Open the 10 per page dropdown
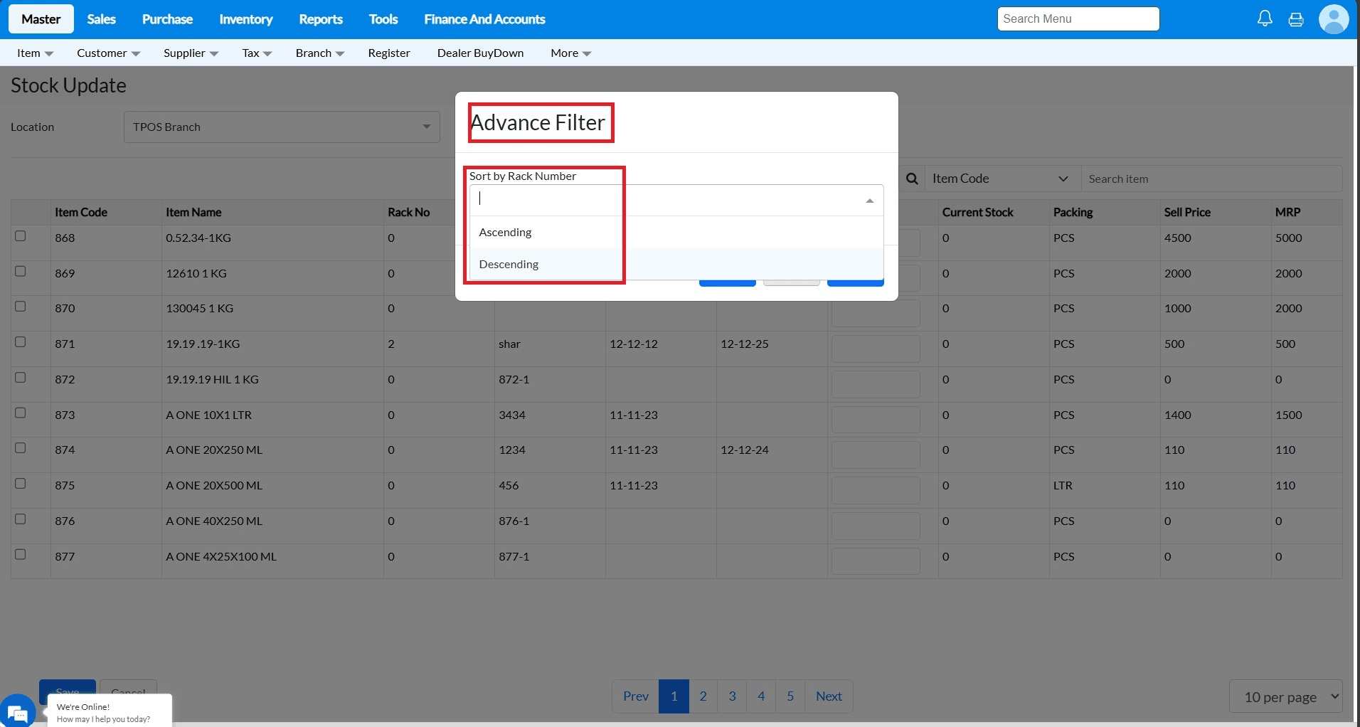Viewport: 1360px width, 727px height. 1285,696
